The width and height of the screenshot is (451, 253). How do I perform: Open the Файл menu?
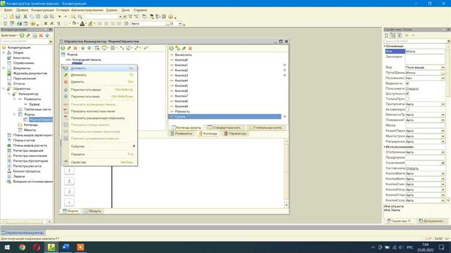pyautogui.click(x=8, y=10)
